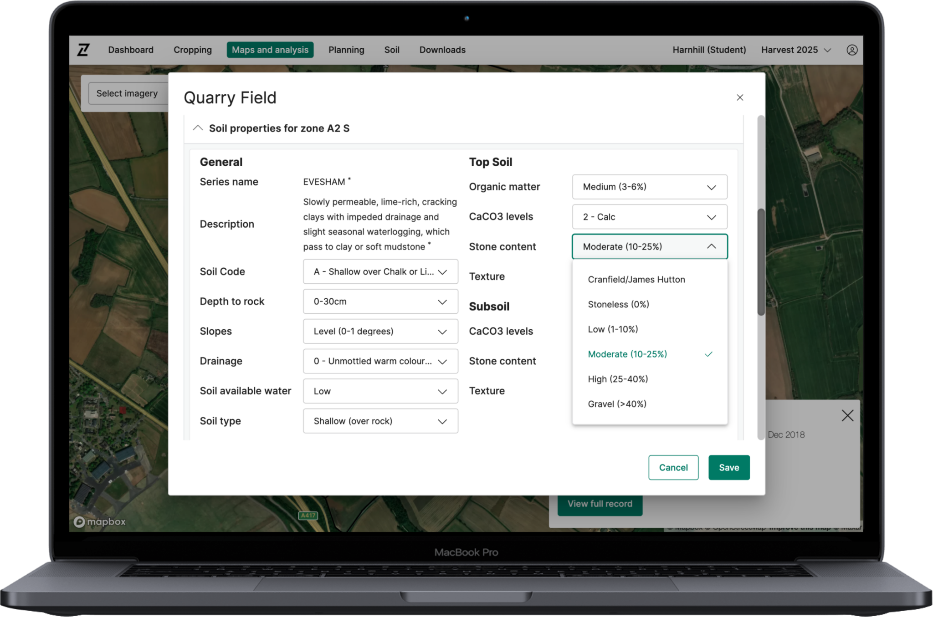Click the Save button

(729, 467)
